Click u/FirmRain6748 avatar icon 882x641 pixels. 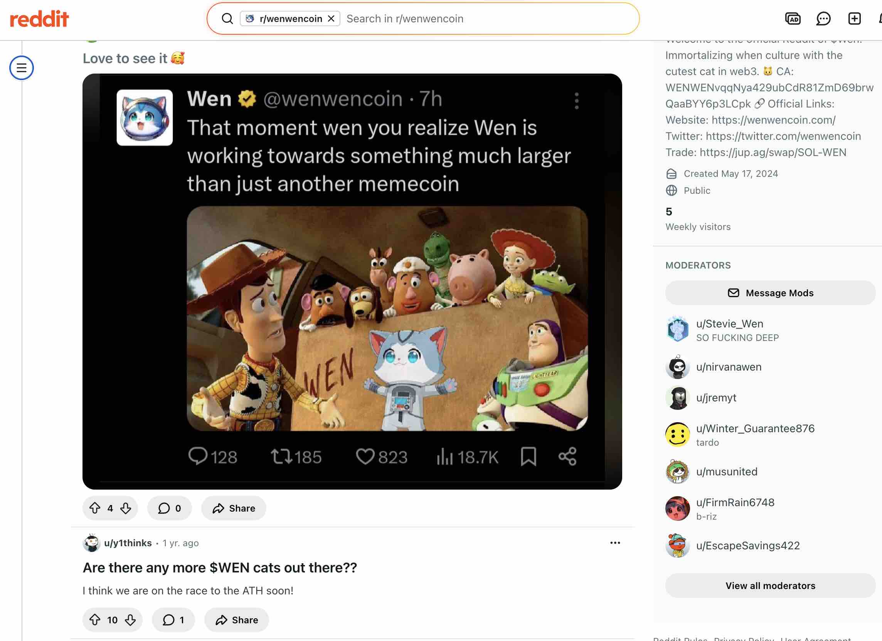click(677, 508)
